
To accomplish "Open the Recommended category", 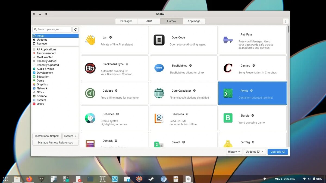I will click(x=55, y=53).
